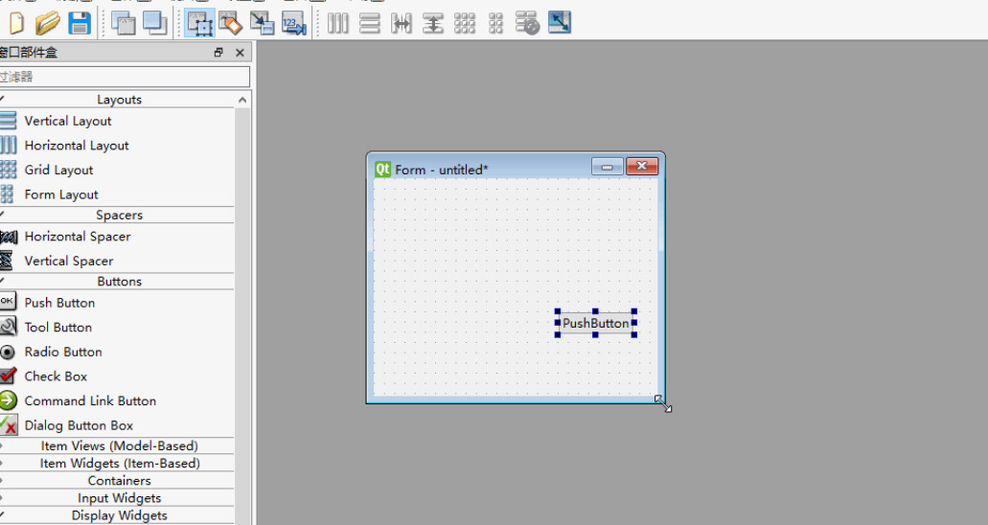Click the Lay Out in a Form Layout icon
The height and width of the screenshot is (525, 988).
(495, 23)
